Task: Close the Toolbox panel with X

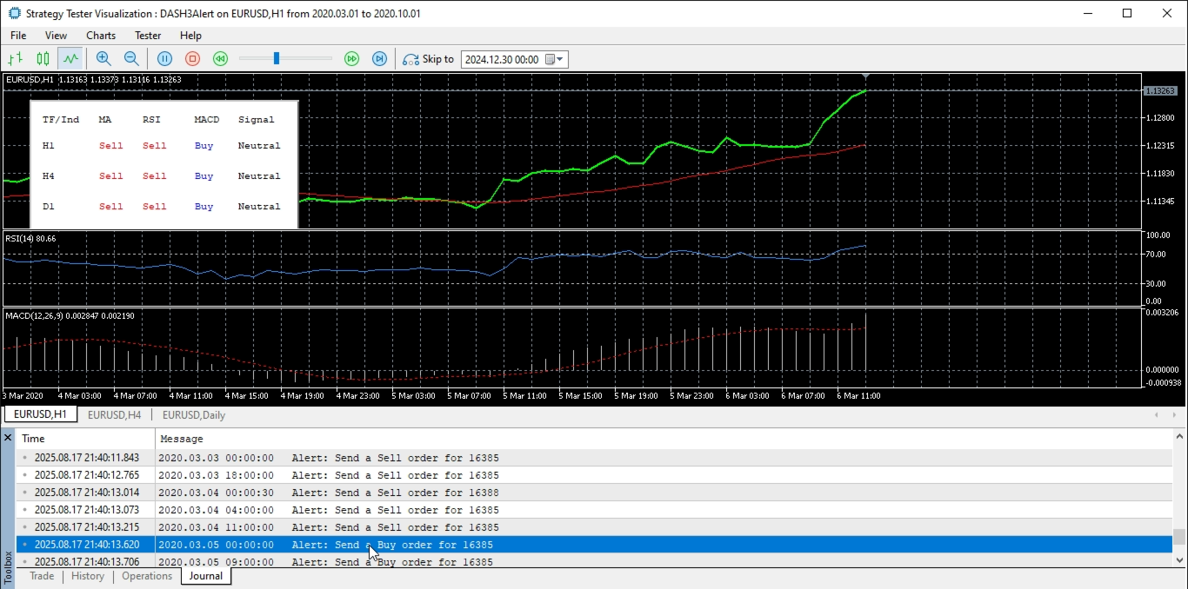Action: (8, 438)
